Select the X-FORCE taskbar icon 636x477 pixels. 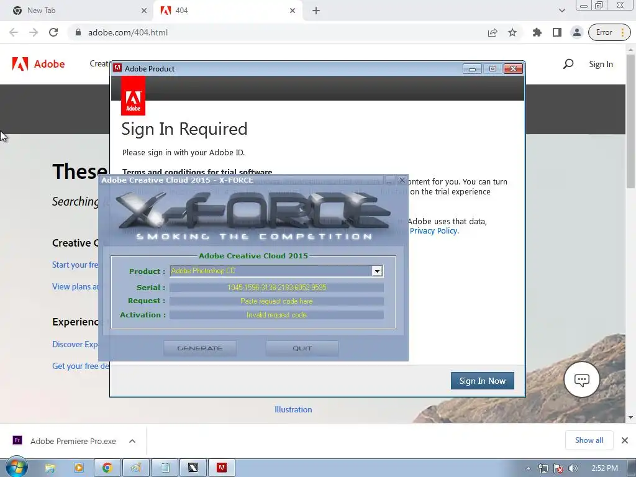193,468
